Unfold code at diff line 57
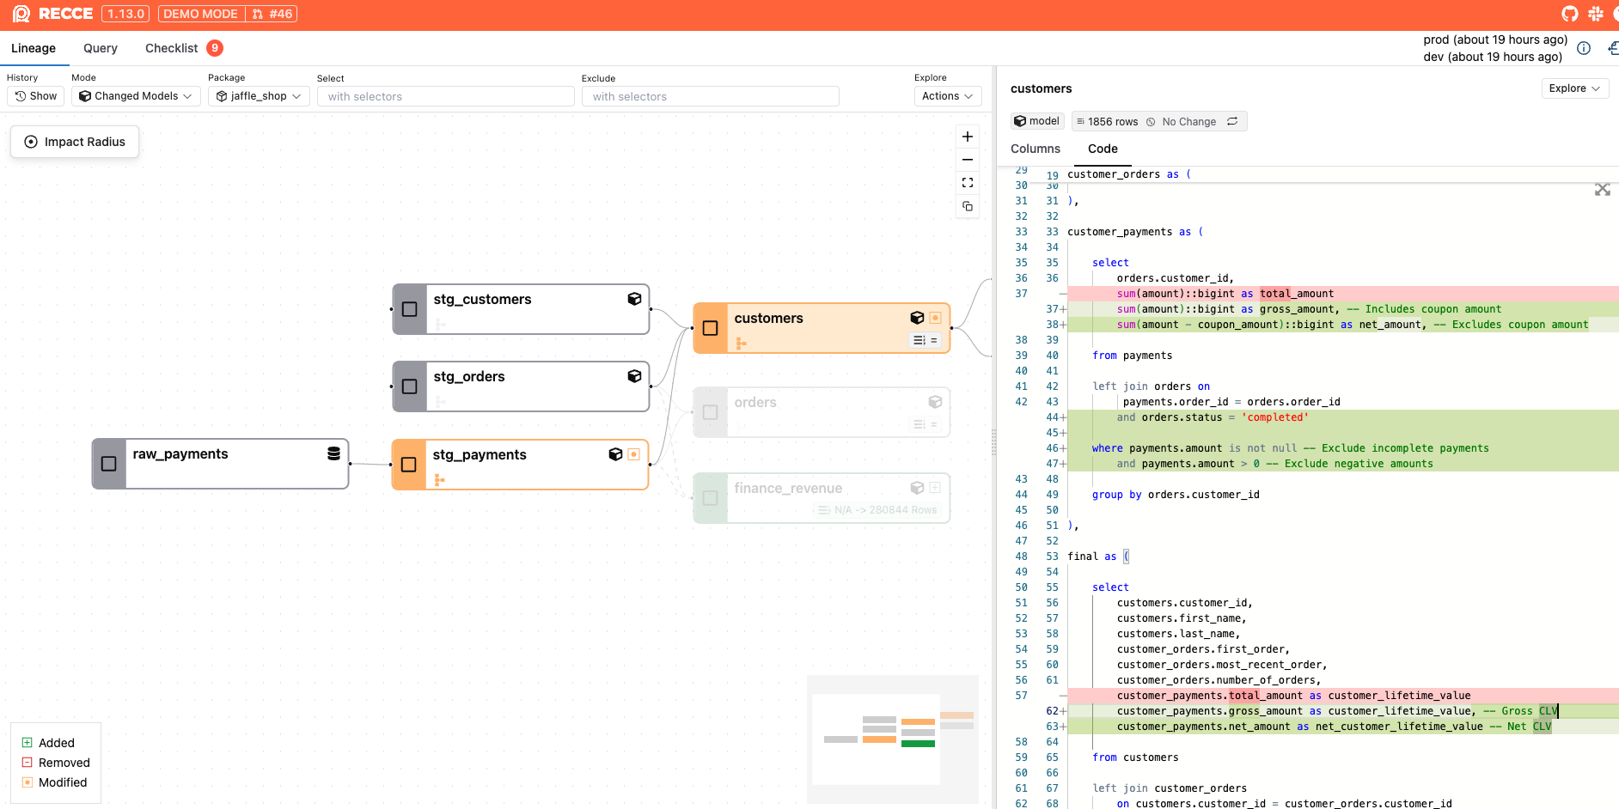The height and width of the screenshot is (809, 1619). click(1063, 696)
